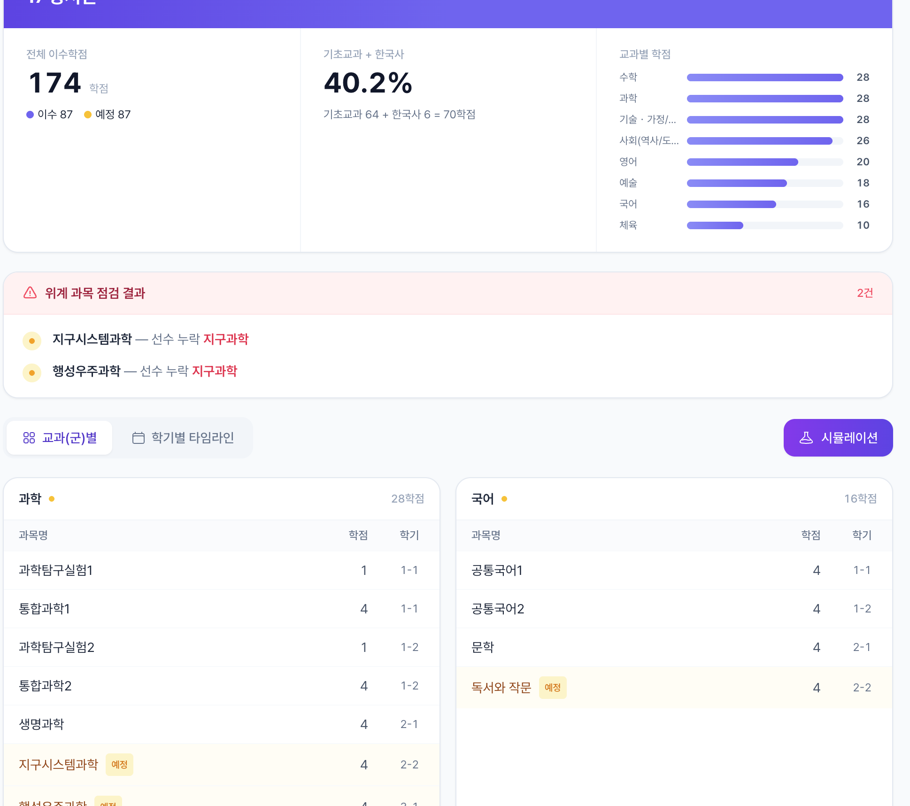
Task: Click the calendar icon on 학기별 타임라인 tab
Action: [x=139, y=438]
